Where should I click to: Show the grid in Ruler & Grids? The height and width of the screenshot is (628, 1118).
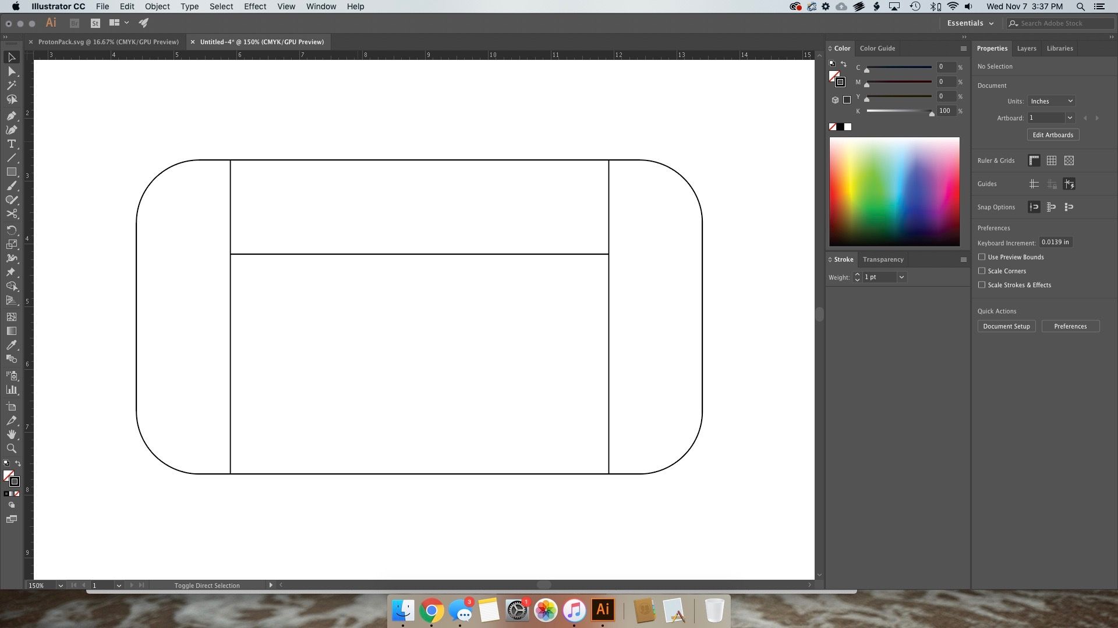[x=1052, y=160]
